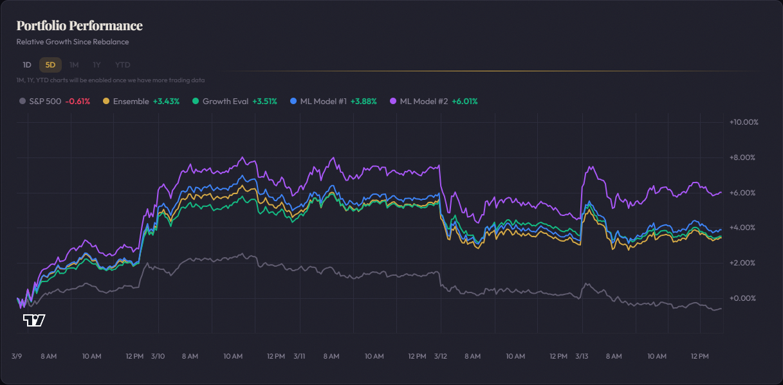Click the +6.01% ML Model #2 return value
The width and height of the screenshot is (783, 385).
tap(465, 101)
